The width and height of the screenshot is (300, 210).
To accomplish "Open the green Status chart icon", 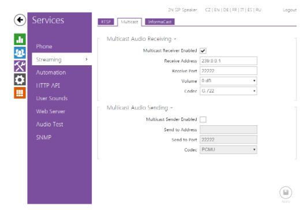I will pyautogui.click(x=20, y=39).
